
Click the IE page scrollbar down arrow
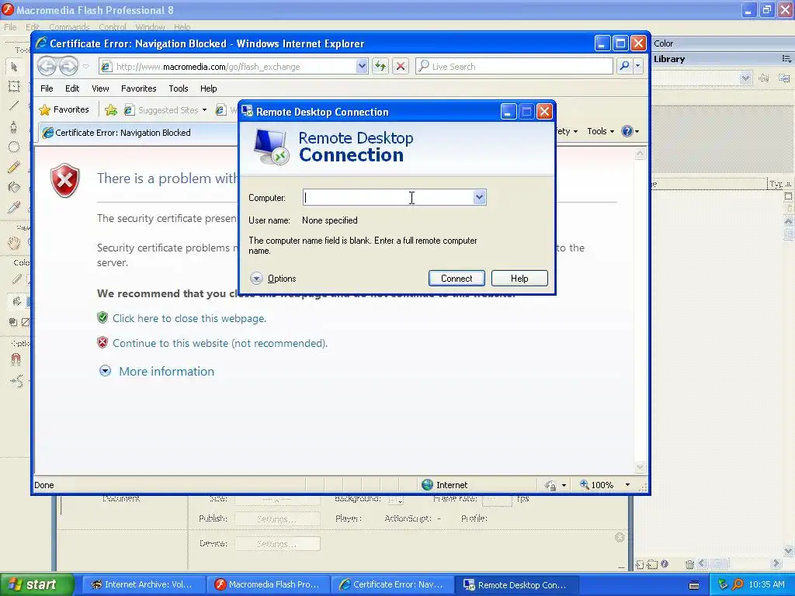(x=640, y=466)
